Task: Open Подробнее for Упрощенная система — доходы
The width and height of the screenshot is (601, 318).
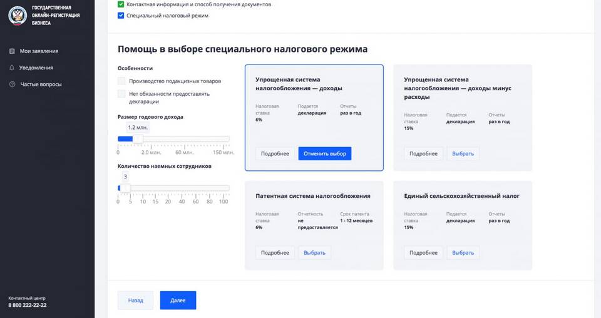Action: click(275, 153)
